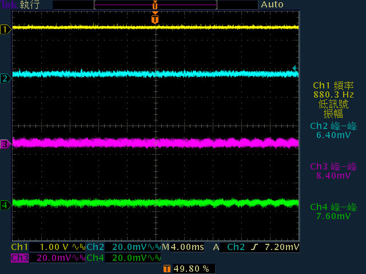Image resolution: width=366 pixels, height=274 pixels.
Task: Click the 6.40mV Ch2 measurement value
Action: 333,135
